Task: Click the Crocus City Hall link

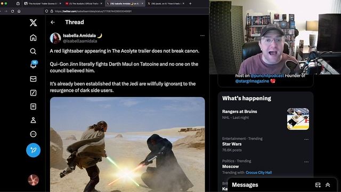Action: point(258,172)
